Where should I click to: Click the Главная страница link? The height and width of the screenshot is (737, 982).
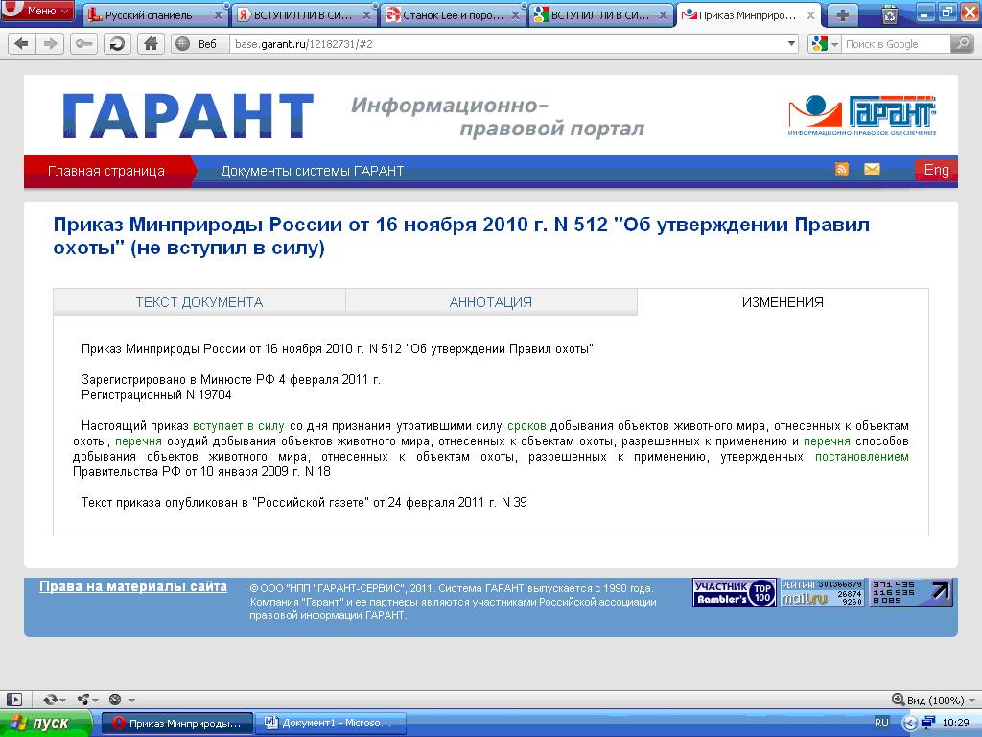106,171
